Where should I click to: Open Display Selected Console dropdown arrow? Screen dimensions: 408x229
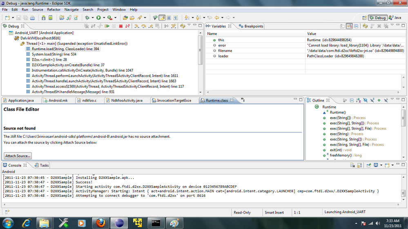(381, 165)
